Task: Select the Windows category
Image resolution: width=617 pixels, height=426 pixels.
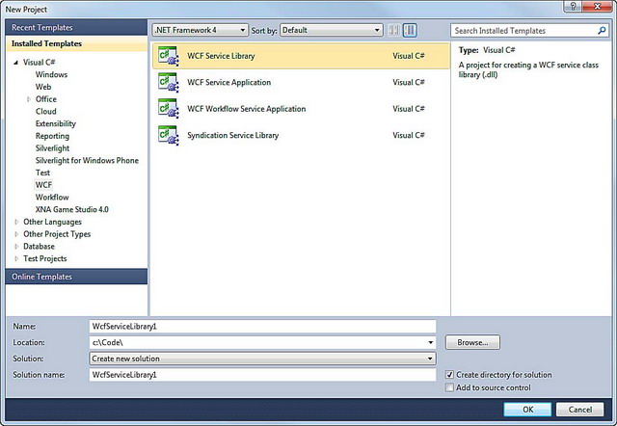Action: (x=51, y=74)
